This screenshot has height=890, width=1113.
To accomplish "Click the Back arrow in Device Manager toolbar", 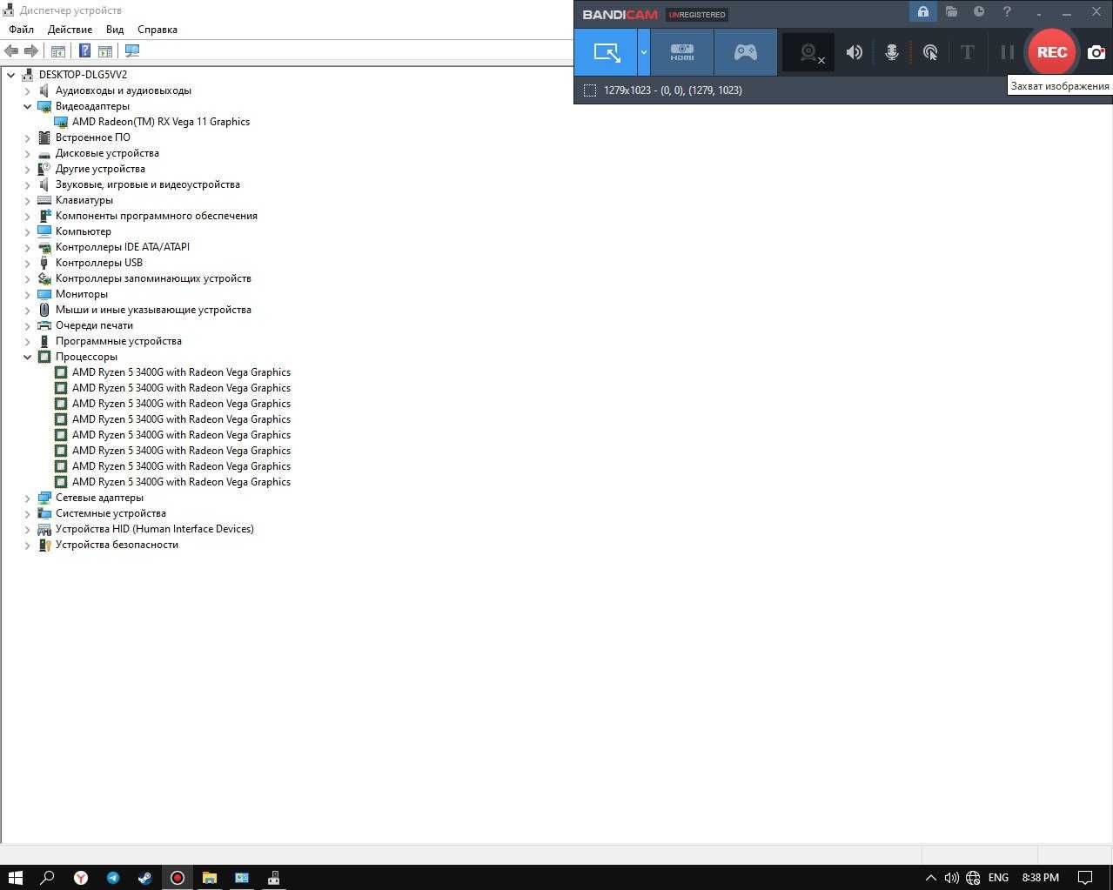I will click(11, 51).
